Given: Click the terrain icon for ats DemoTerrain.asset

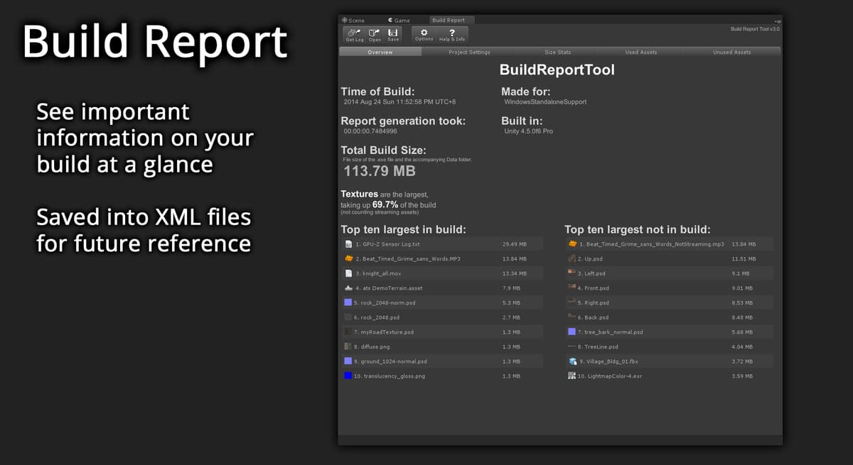Looking at the screenshot, I should tap(348, 288).
